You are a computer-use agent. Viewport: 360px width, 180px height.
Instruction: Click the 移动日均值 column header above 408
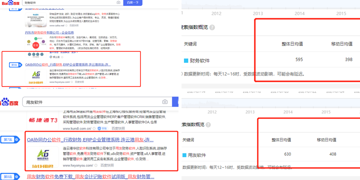click(327, 140)
